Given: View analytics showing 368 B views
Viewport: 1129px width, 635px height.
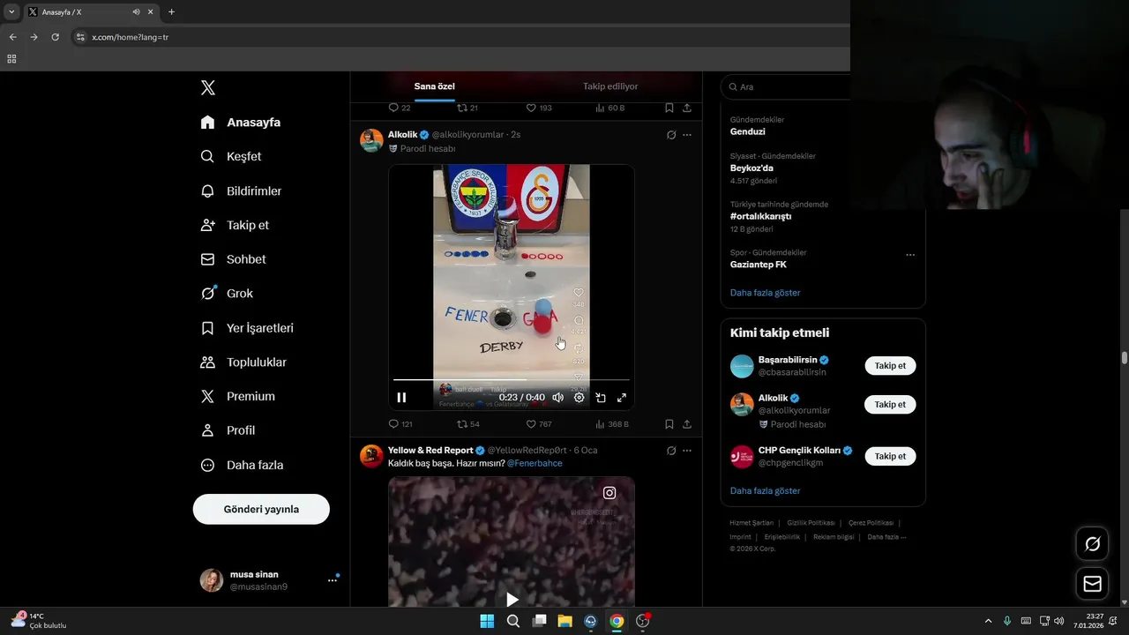Looking at the screenshot, I should tap(612, 424).
